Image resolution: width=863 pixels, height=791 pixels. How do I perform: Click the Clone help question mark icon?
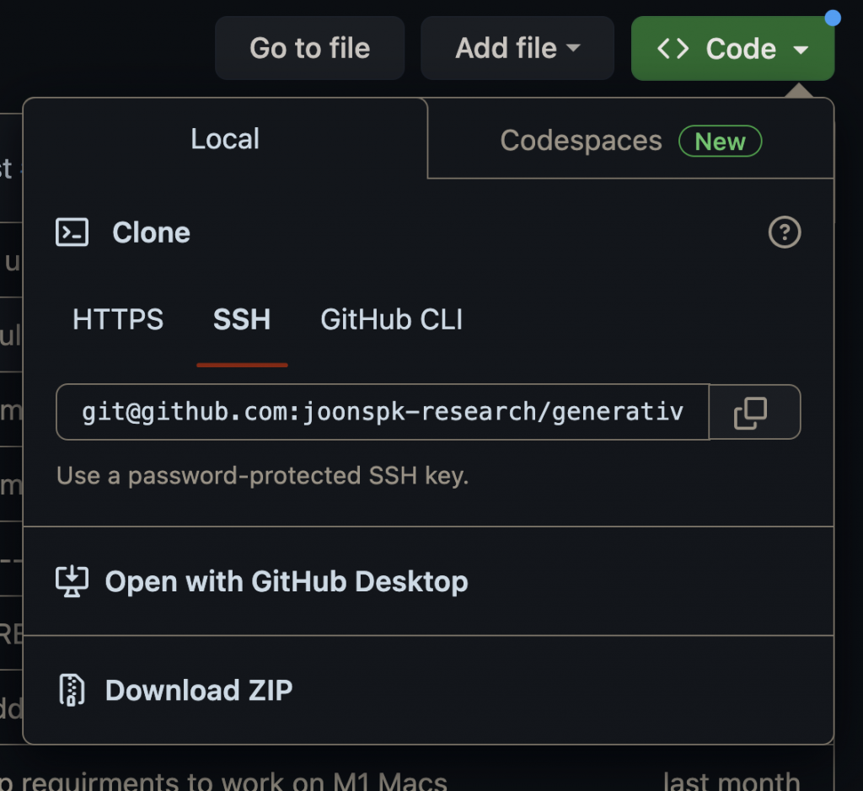[785, 232]
